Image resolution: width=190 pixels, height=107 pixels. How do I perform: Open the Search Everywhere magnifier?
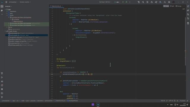click(165, 2)
